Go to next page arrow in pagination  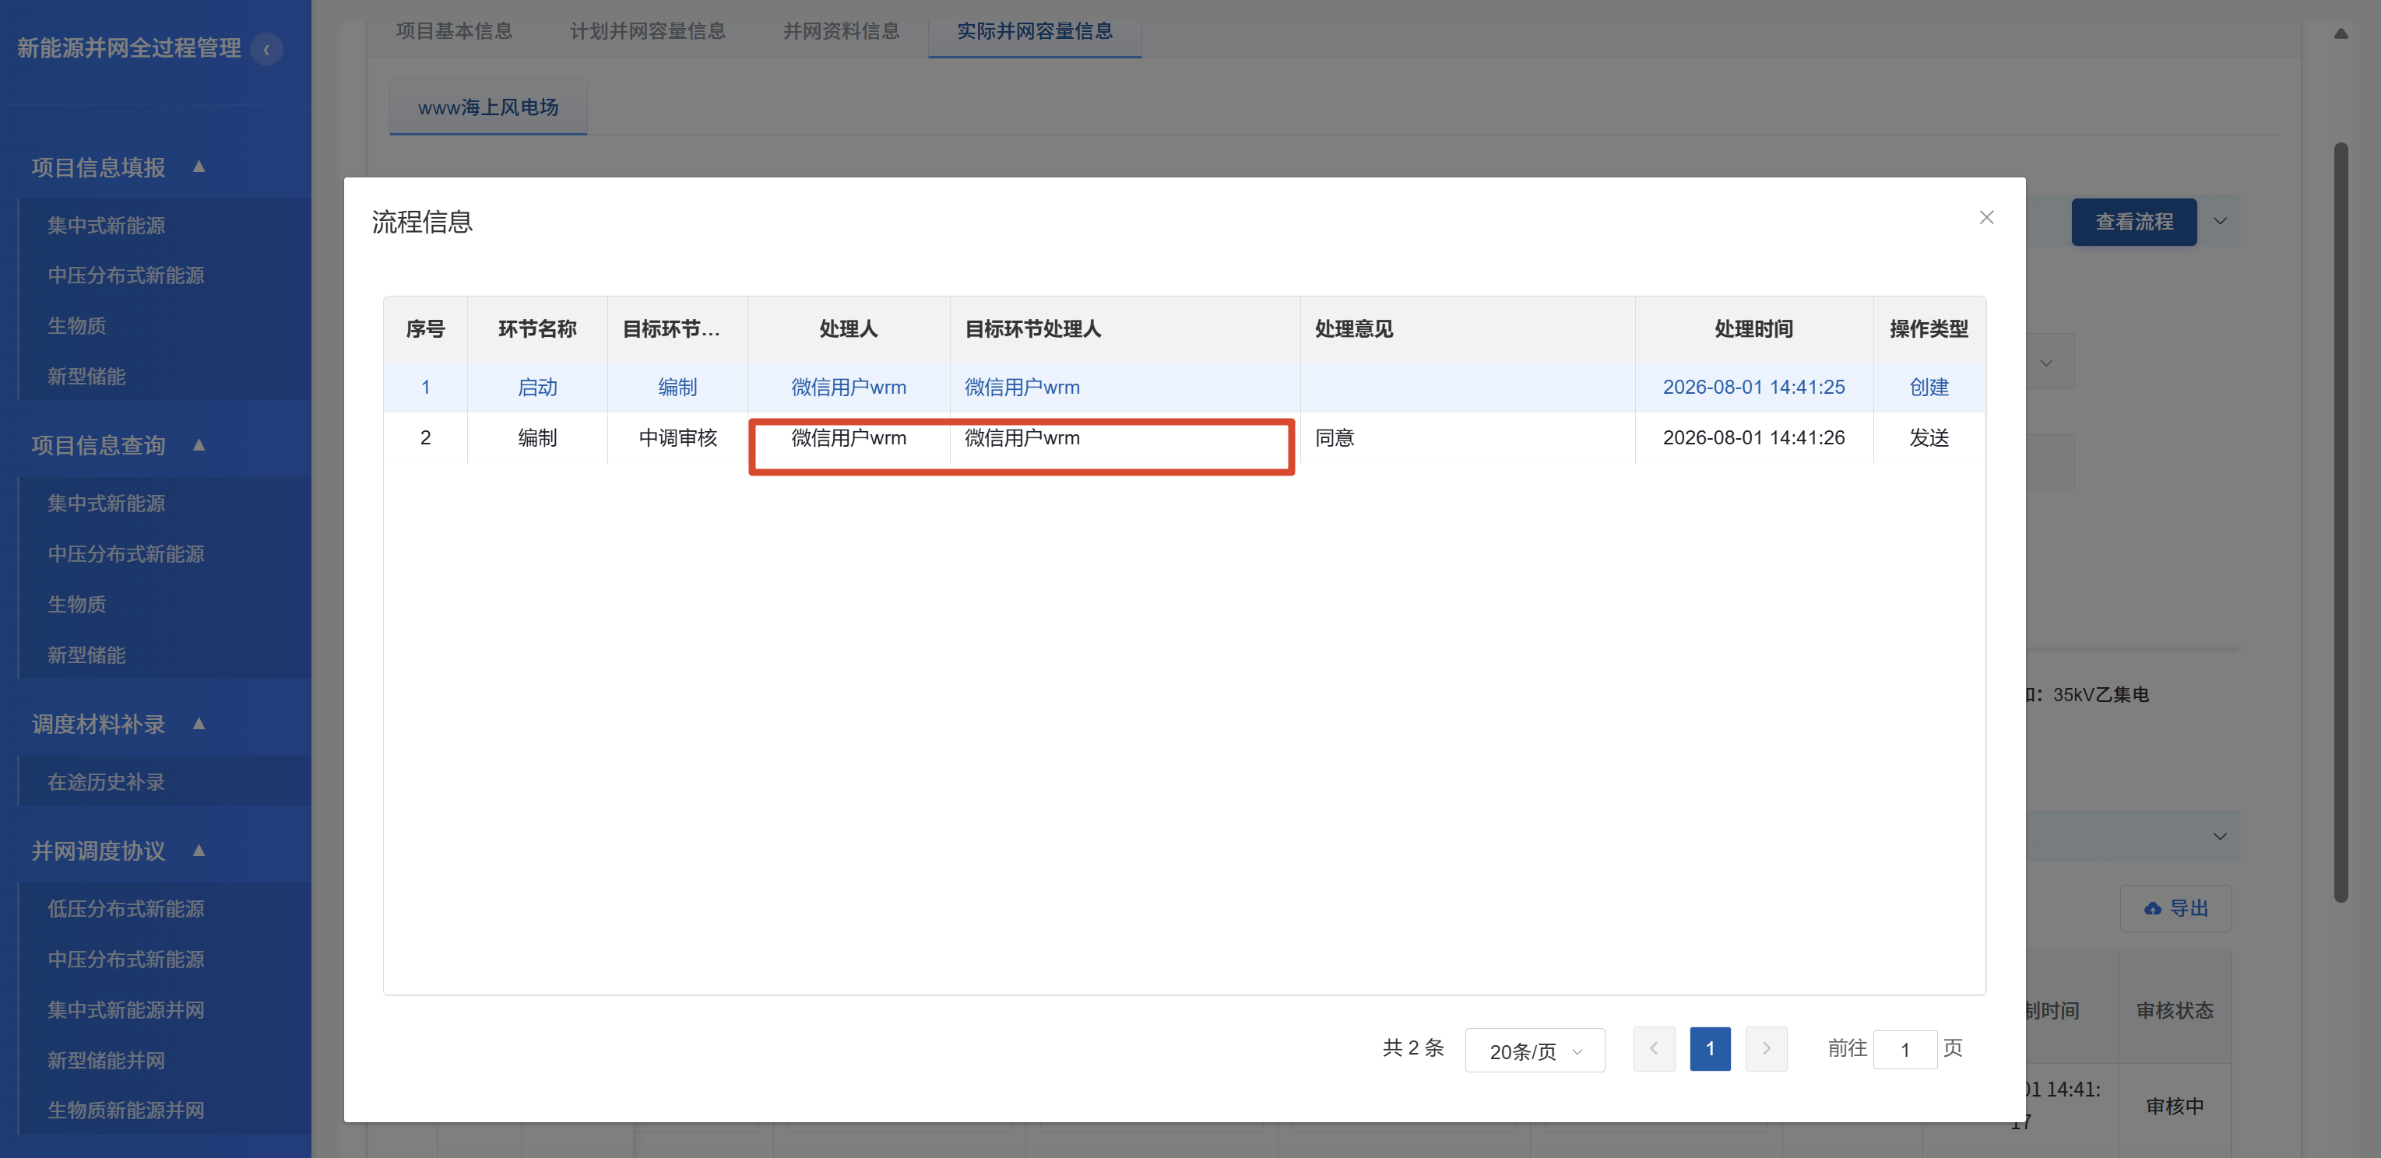(x=1765, y=1049)
